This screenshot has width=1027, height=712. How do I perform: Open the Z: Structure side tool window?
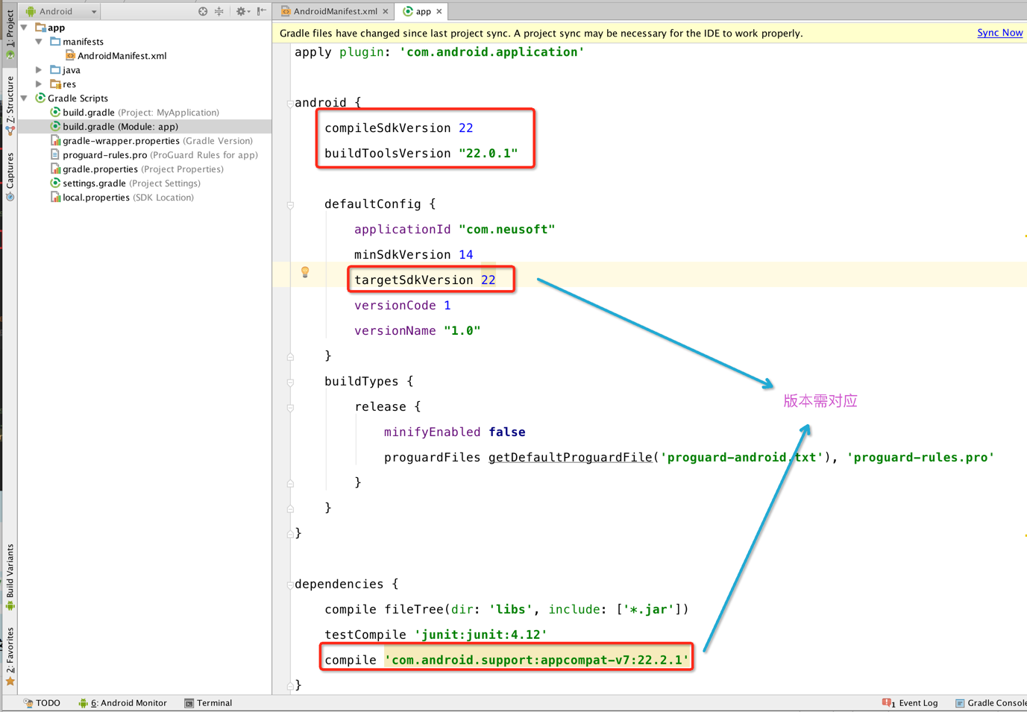tap(10, 105)
